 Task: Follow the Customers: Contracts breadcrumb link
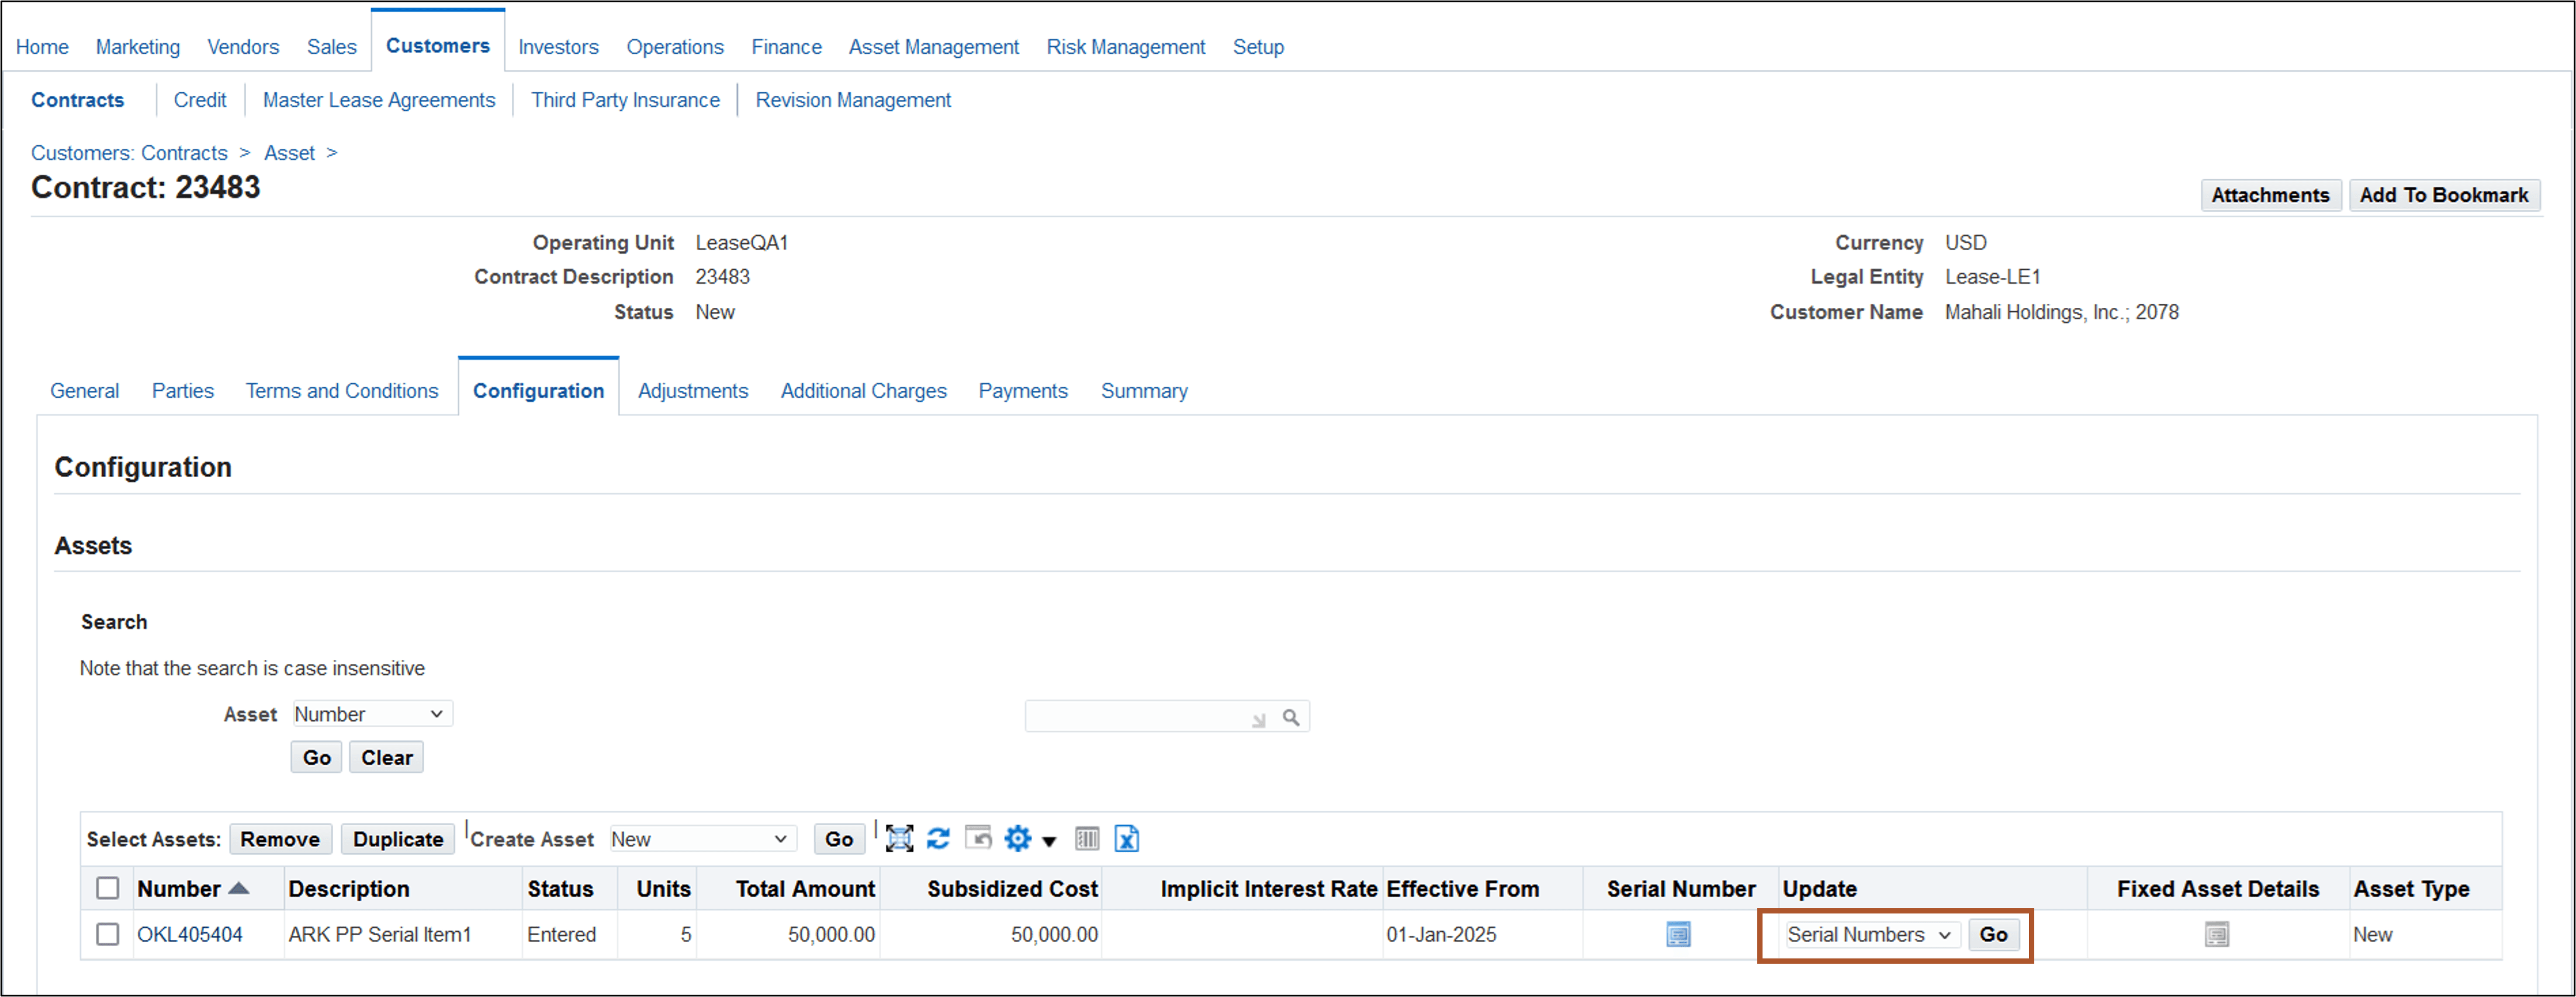(x=129, y=153)
